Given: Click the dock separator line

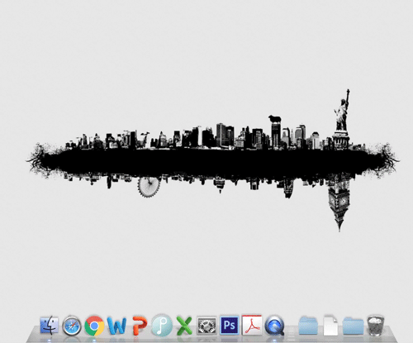Looking at the screenshot, I should pos(292,332).
